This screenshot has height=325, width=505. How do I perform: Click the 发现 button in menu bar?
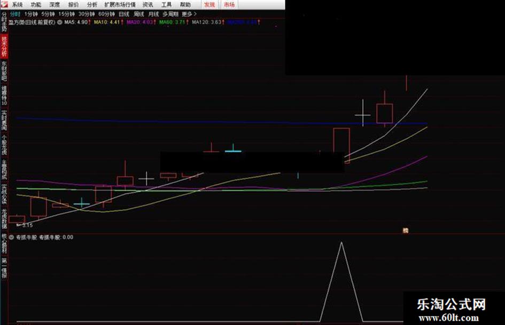pos(209,4)
